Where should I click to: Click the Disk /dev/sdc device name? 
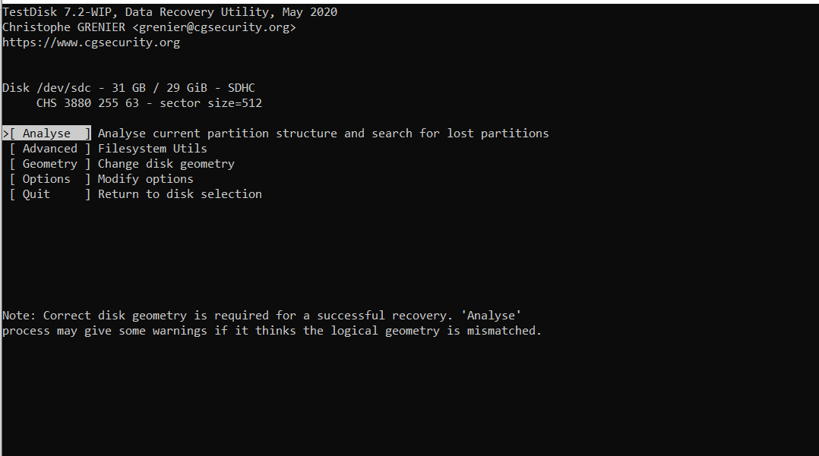pyautogui.click(x=46, y=88)
